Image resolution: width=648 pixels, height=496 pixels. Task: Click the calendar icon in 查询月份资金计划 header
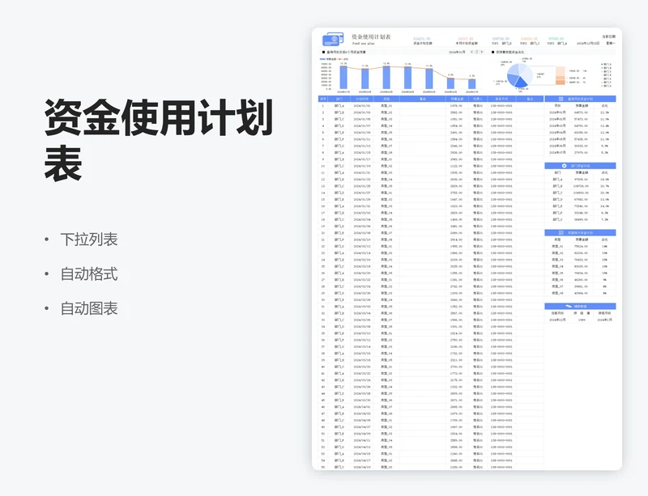[561, 99]
